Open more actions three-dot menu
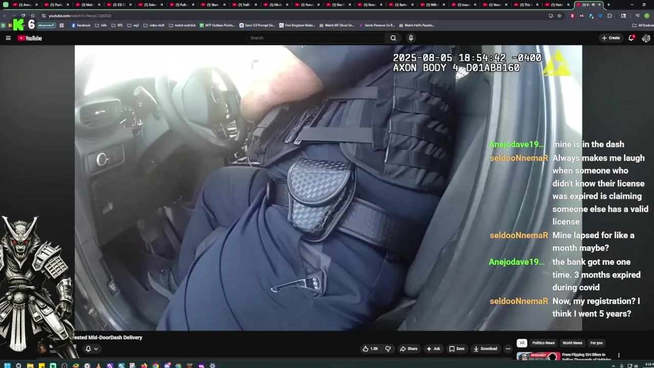Image resolution: width=654 pixels, height=368 pixels. point(508,349)
